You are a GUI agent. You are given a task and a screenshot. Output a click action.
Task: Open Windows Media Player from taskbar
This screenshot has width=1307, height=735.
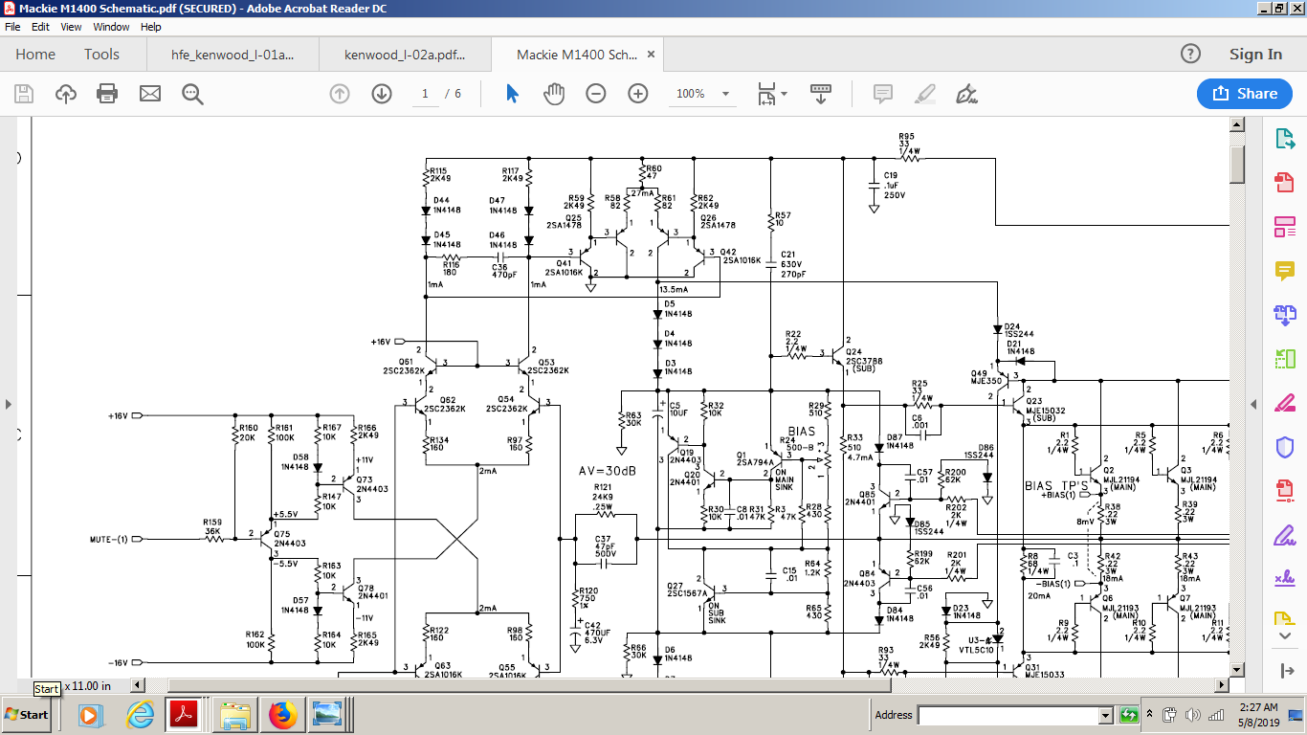[89, 715]
